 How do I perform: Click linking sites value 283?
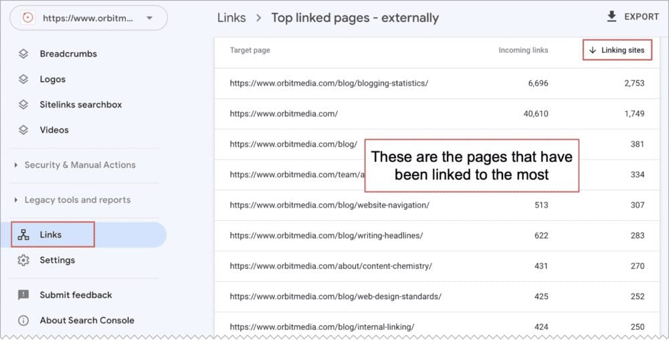[x=638, y=236]
